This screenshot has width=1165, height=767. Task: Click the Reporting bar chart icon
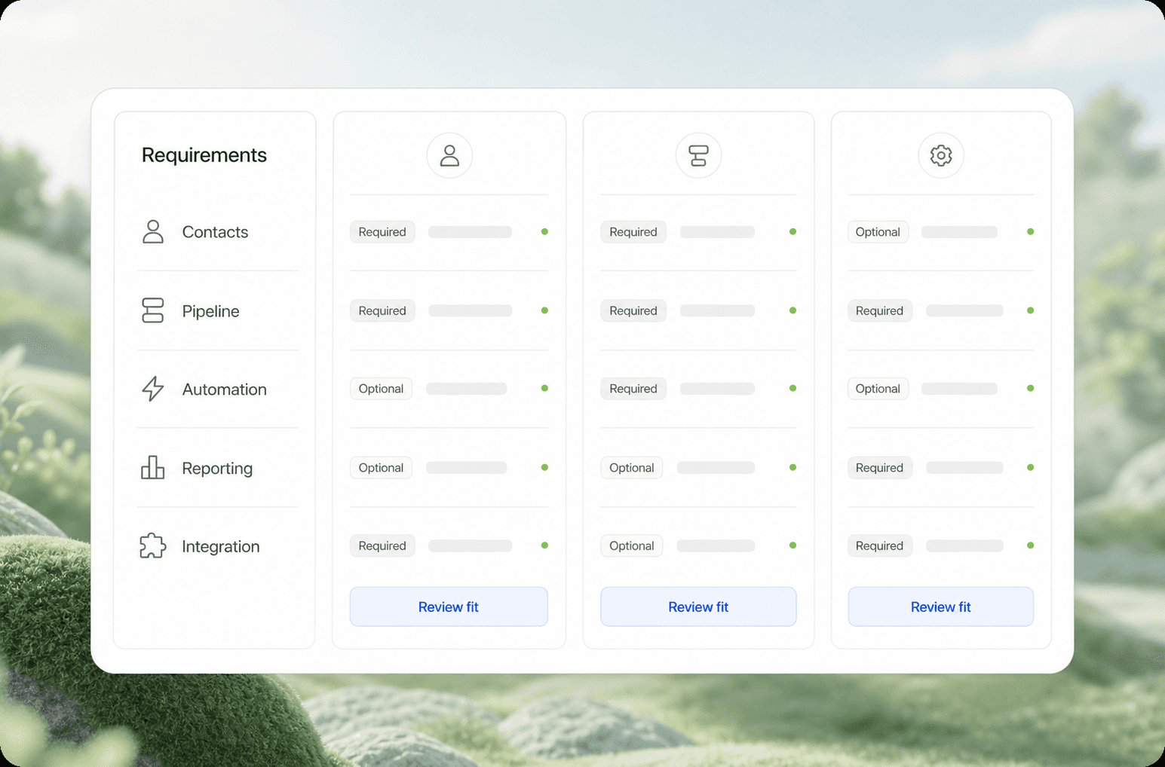153,467
